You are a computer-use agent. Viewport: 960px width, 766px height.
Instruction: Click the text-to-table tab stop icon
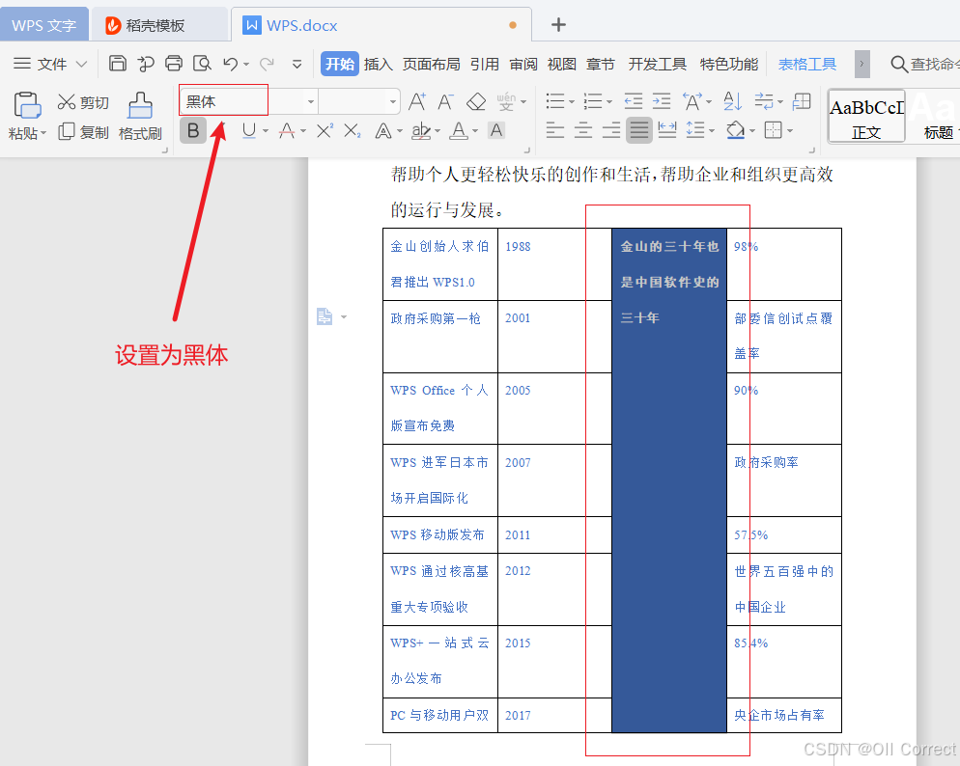coord(802,101)
